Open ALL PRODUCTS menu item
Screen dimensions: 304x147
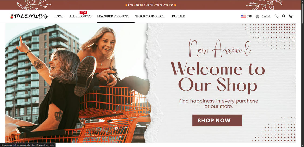click(x=80, y=16)
